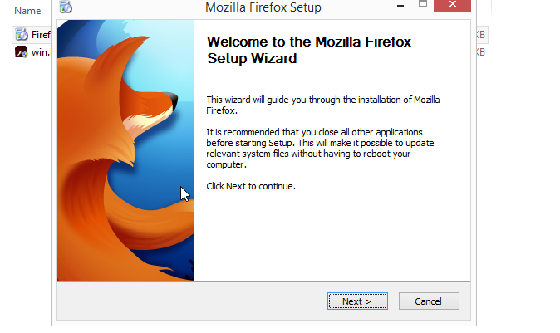Click the KB size of the Firef file
This screenshot has height=333, width=560.
(x=481, y=35)
